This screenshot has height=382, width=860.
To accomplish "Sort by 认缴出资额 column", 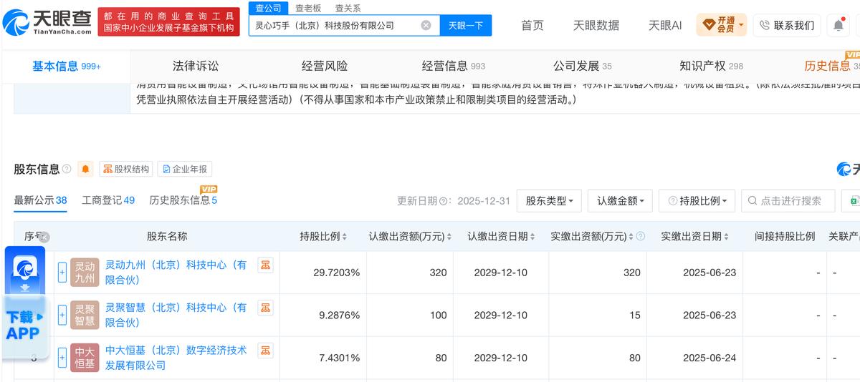I will tap(449, 237).
